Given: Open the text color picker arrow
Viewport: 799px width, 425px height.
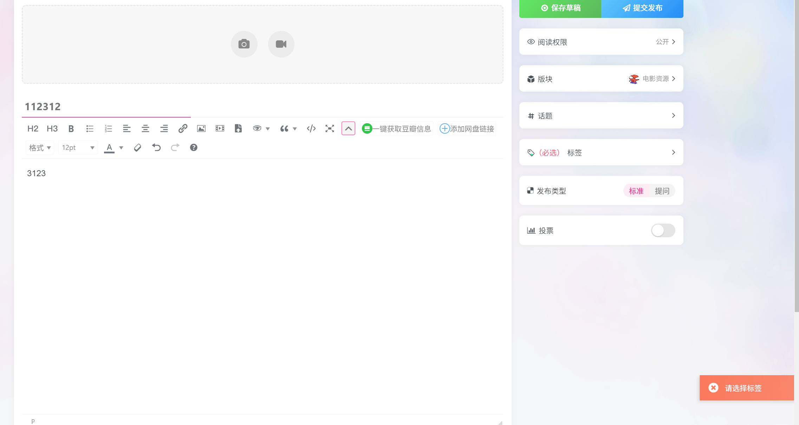Looking at the screenshot, I should (x=121, y=148).
